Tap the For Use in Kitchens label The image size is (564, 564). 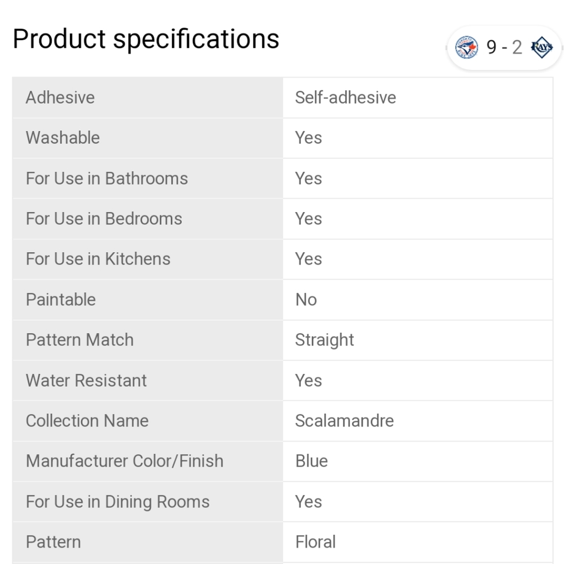coord(98,259)
